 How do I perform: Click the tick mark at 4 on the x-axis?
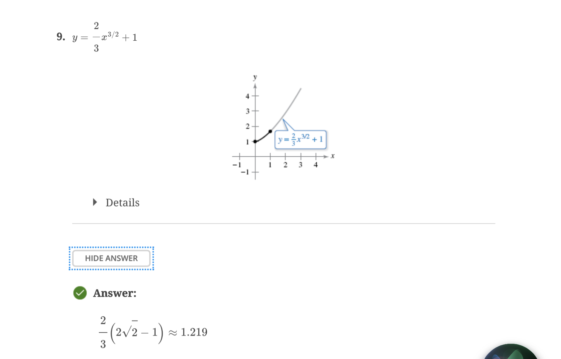316,156
